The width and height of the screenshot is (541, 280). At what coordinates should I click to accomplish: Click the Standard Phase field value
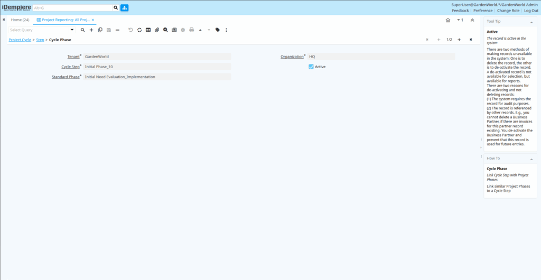point(157,77)
